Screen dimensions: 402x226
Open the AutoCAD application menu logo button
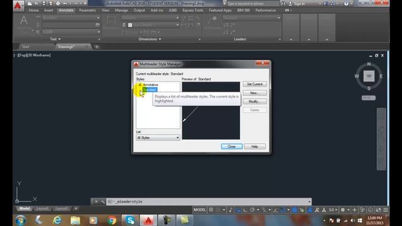(x=18, y=6)
